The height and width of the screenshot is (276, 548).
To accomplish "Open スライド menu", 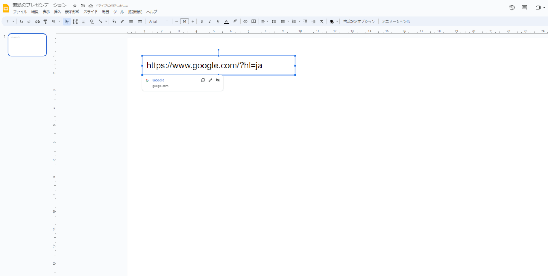I will (x=91, y=12).
